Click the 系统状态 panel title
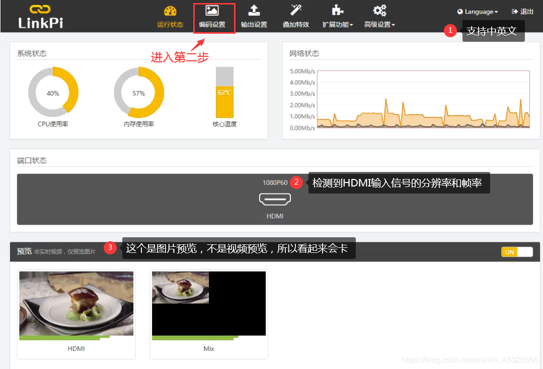Viewport: 543px width, 369px height. click(x=32, y=53)
